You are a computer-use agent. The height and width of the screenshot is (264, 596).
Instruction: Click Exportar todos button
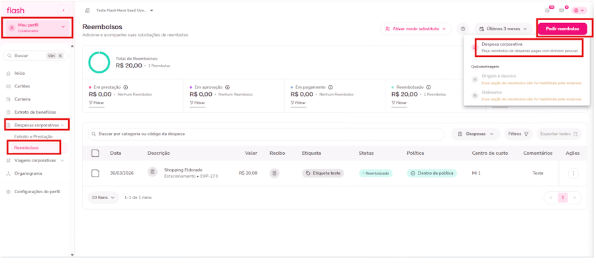tap(559, 134)
